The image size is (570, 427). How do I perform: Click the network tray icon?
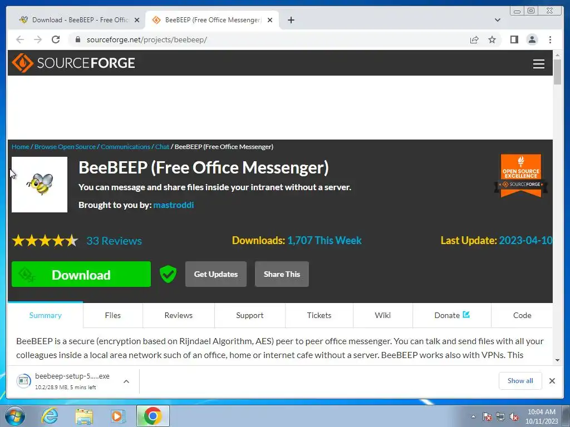[500, 416]
